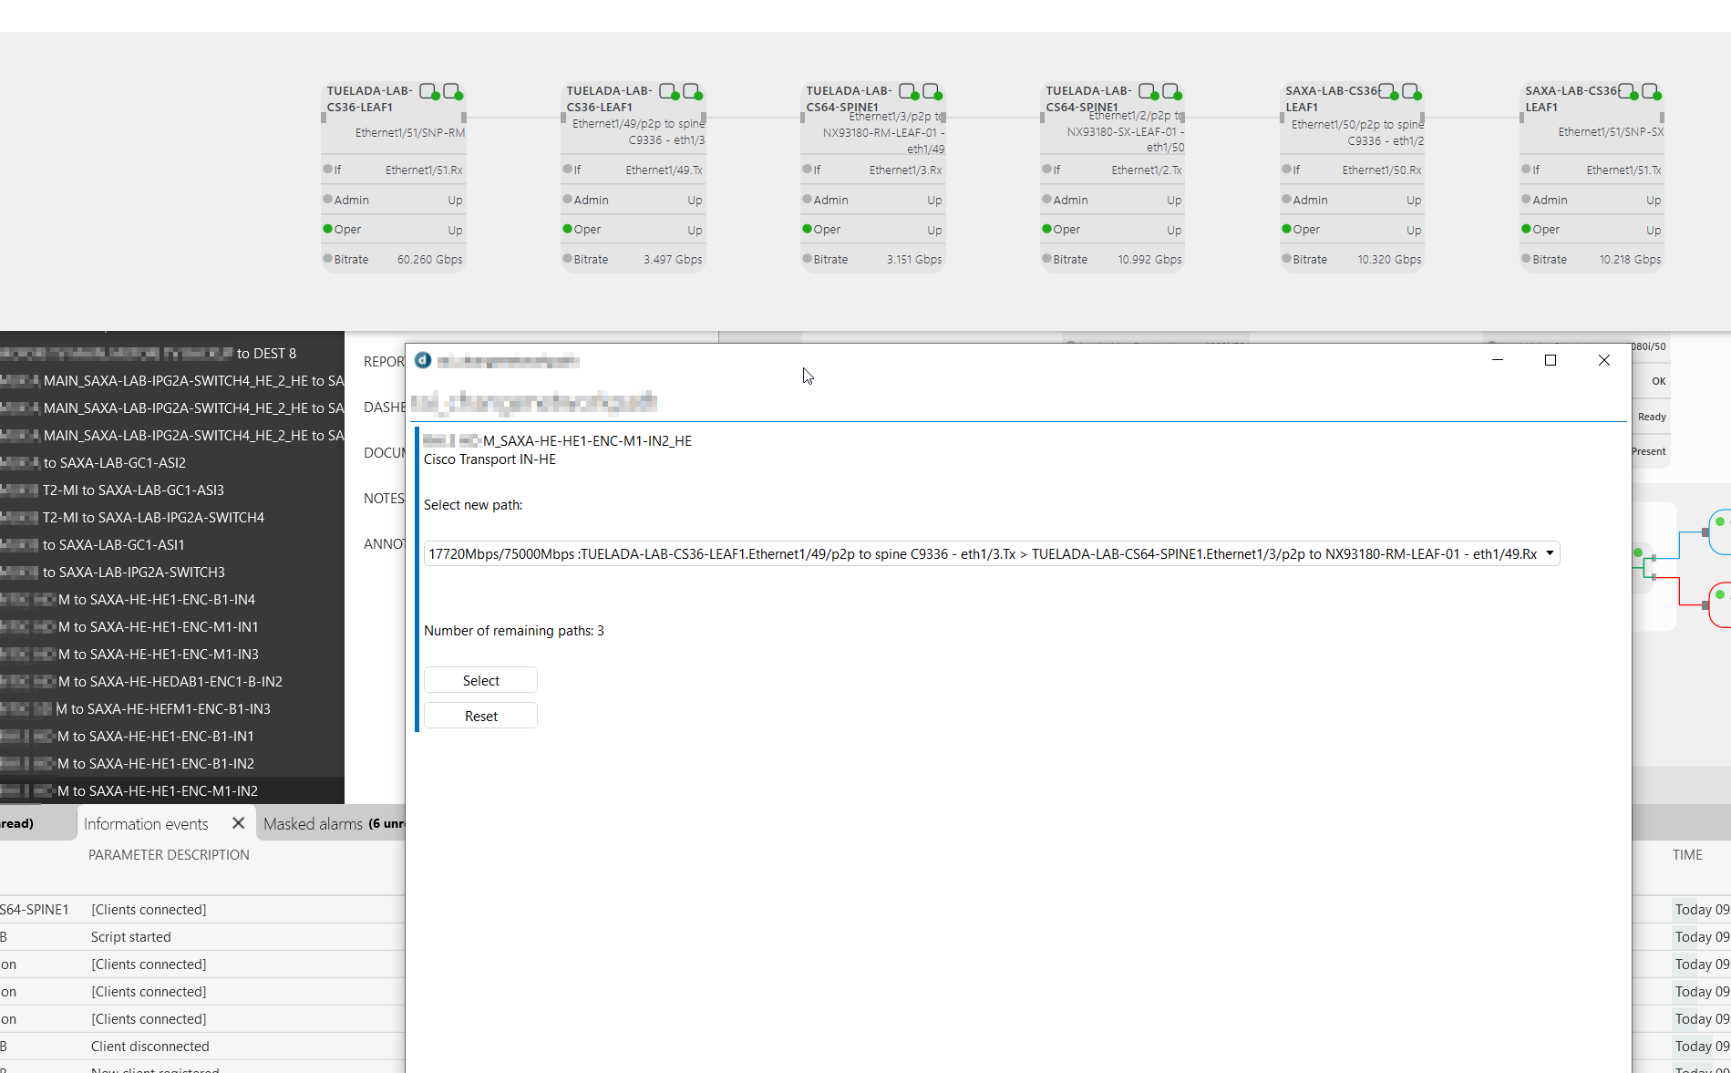This screenshot has width=1731, height=1073.
Task: Click PARAMETER DESCRIPTION column header
Action: click(169, 854)
